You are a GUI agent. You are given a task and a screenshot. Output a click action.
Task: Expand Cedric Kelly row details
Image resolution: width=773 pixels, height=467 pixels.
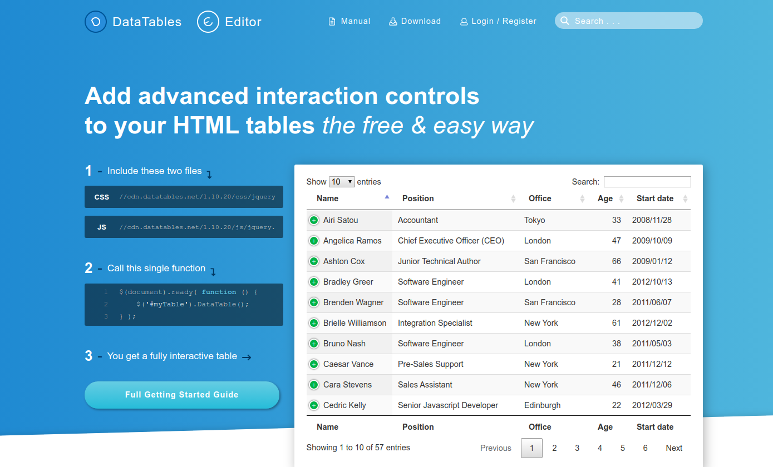pos(314,405)
